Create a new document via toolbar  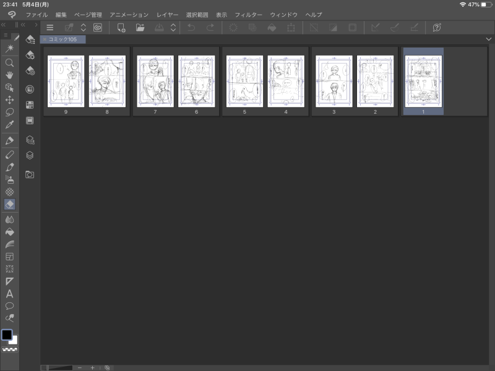tap(121, 27)
